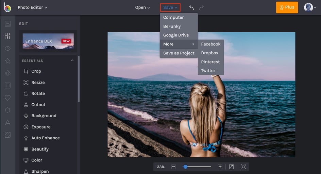Click the fullscreen icon in zoom bar
This screenshot has width=321, height=174.
click(x=243, y=167)
